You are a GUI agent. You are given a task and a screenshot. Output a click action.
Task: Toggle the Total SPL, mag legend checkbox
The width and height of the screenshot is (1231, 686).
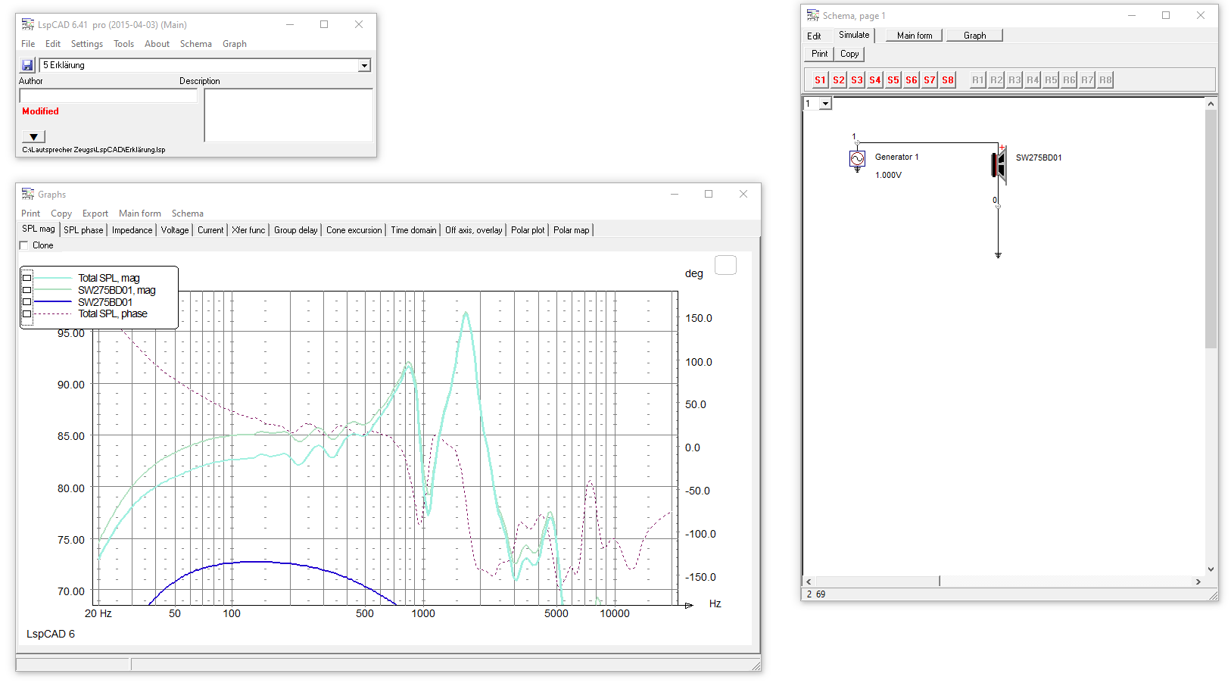point(27,278)
